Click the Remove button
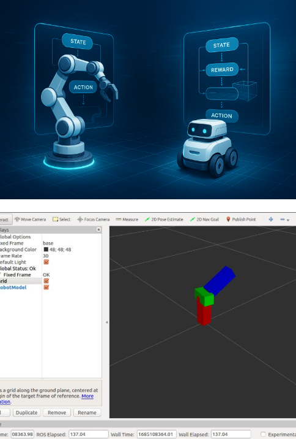 pos(57,413)
